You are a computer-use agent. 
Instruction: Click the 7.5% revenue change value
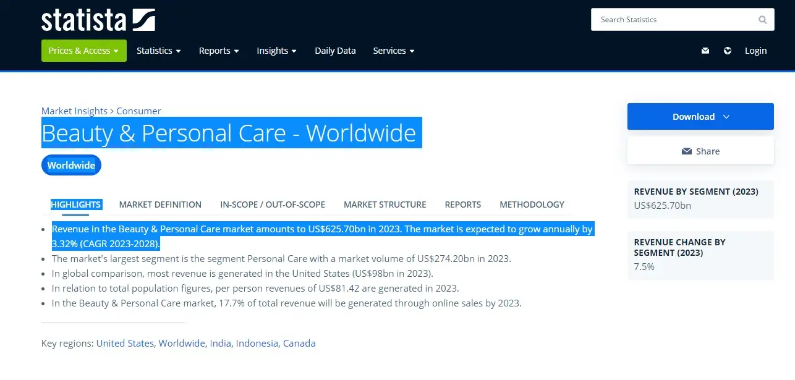click(644, 267)
